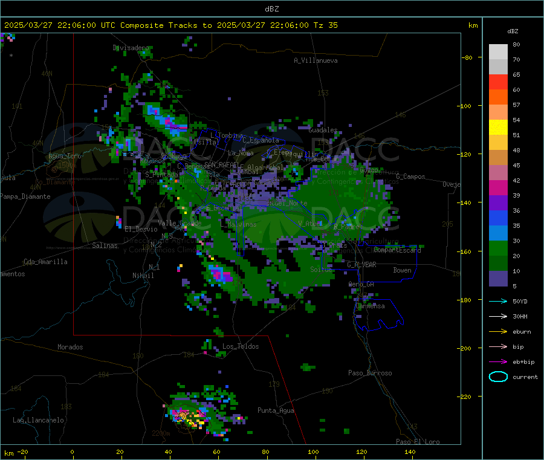
Task: Click the '140' tick on the bottom axis
Action: tap(410, 452)
